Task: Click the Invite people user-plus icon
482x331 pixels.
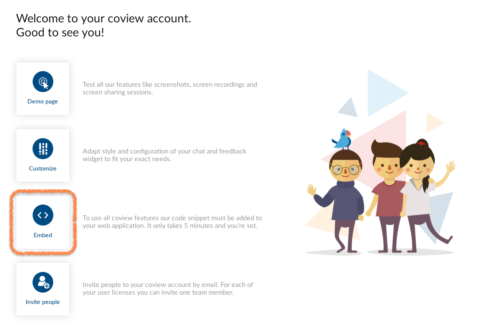Action: pos(43,282)
